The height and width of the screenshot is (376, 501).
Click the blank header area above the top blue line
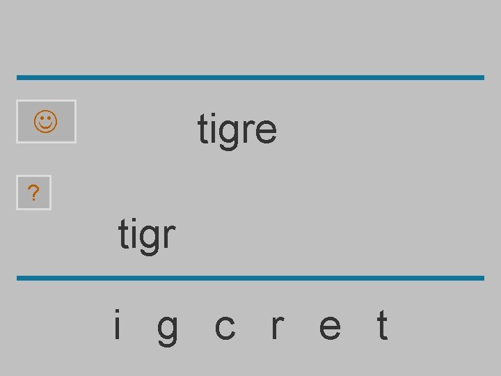[250, 38]
